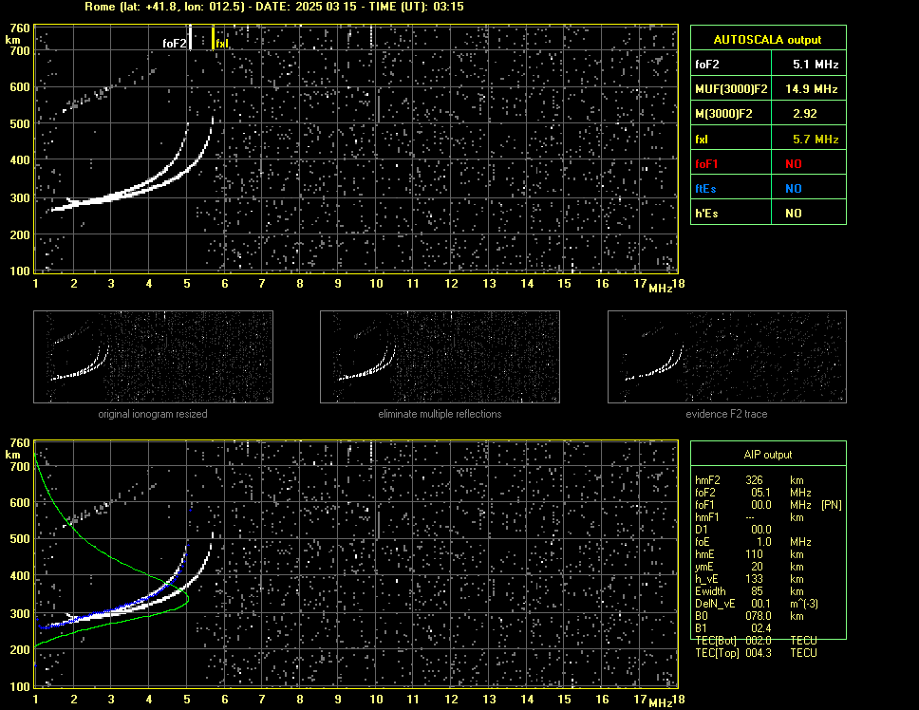Click the fxI value 5.7 MHz

(816, 140)
